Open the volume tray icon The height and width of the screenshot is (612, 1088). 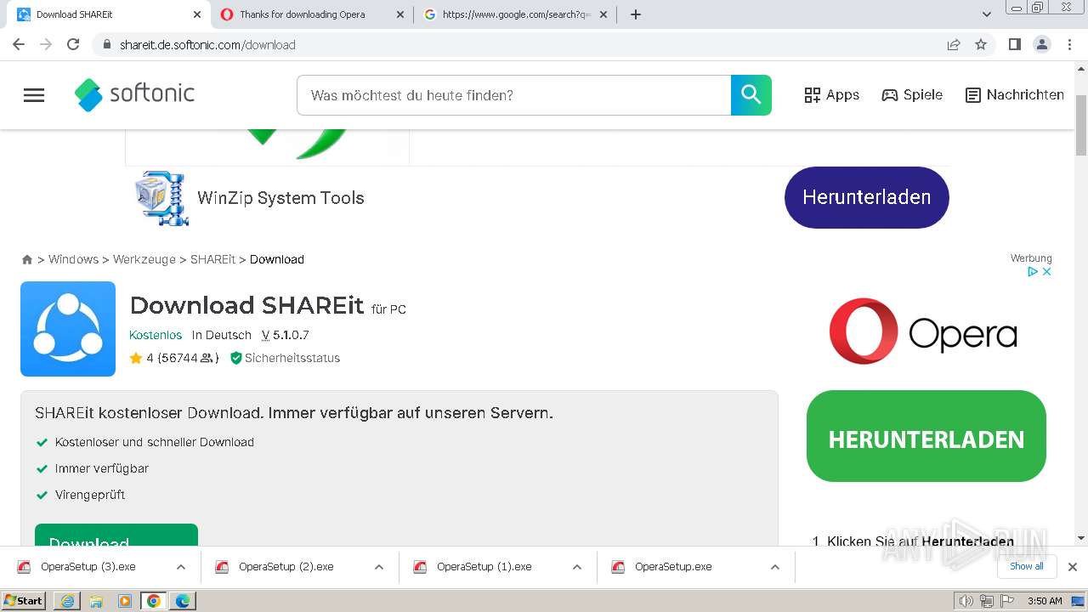tap(966, 601)
